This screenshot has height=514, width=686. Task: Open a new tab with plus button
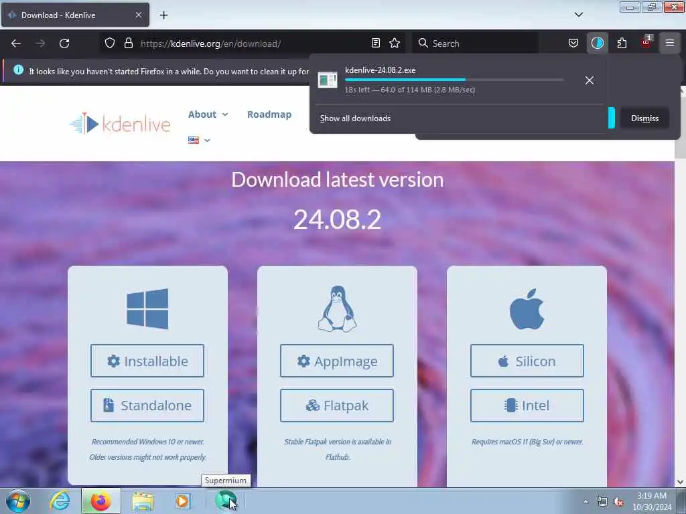[x=163, y=15]
